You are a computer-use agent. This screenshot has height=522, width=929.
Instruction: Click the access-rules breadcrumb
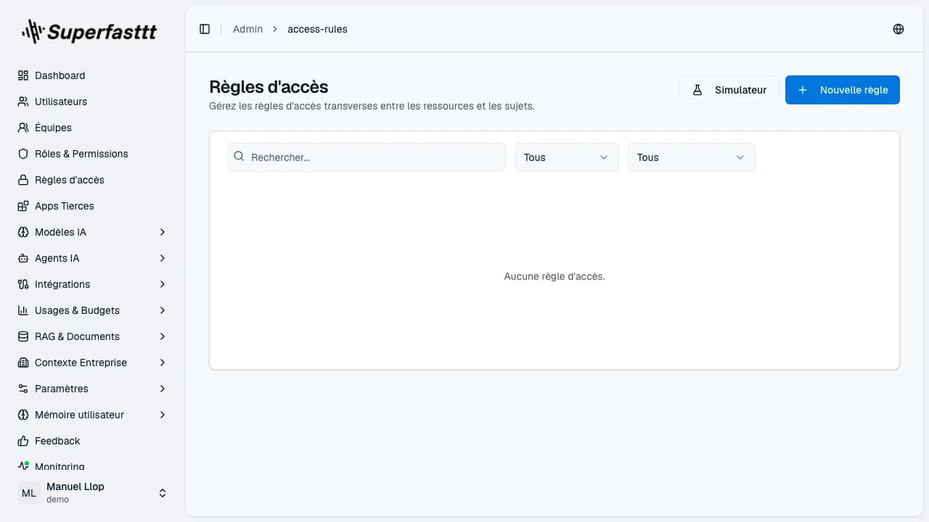point(317,29)
